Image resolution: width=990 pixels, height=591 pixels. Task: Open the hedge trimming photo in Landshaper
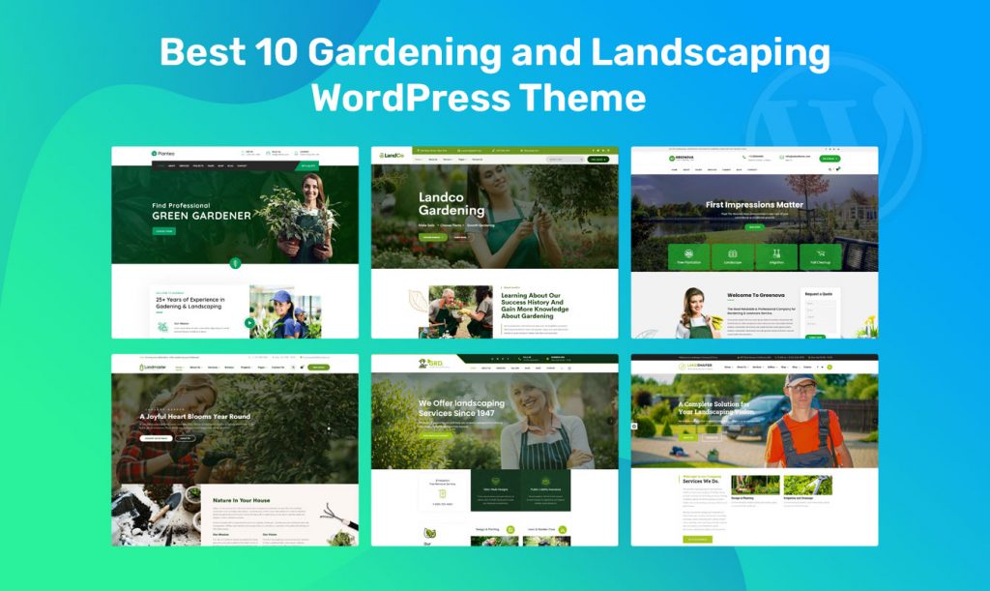[807, 485]
